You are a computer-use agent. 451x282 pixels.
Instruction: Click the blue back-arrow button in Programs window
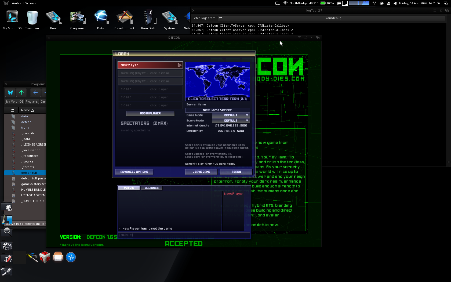click(35, 92)
